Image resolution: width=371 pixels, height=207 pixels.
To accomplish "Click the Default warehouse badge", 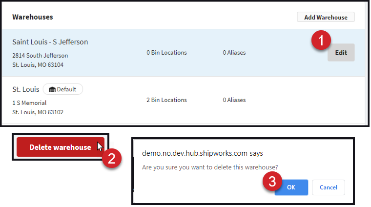I will 62,89.
